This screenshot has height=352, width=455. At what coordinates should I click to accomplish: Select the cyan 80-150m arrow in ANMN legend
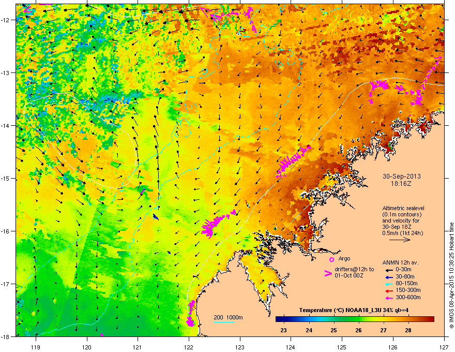click(388, 284)
